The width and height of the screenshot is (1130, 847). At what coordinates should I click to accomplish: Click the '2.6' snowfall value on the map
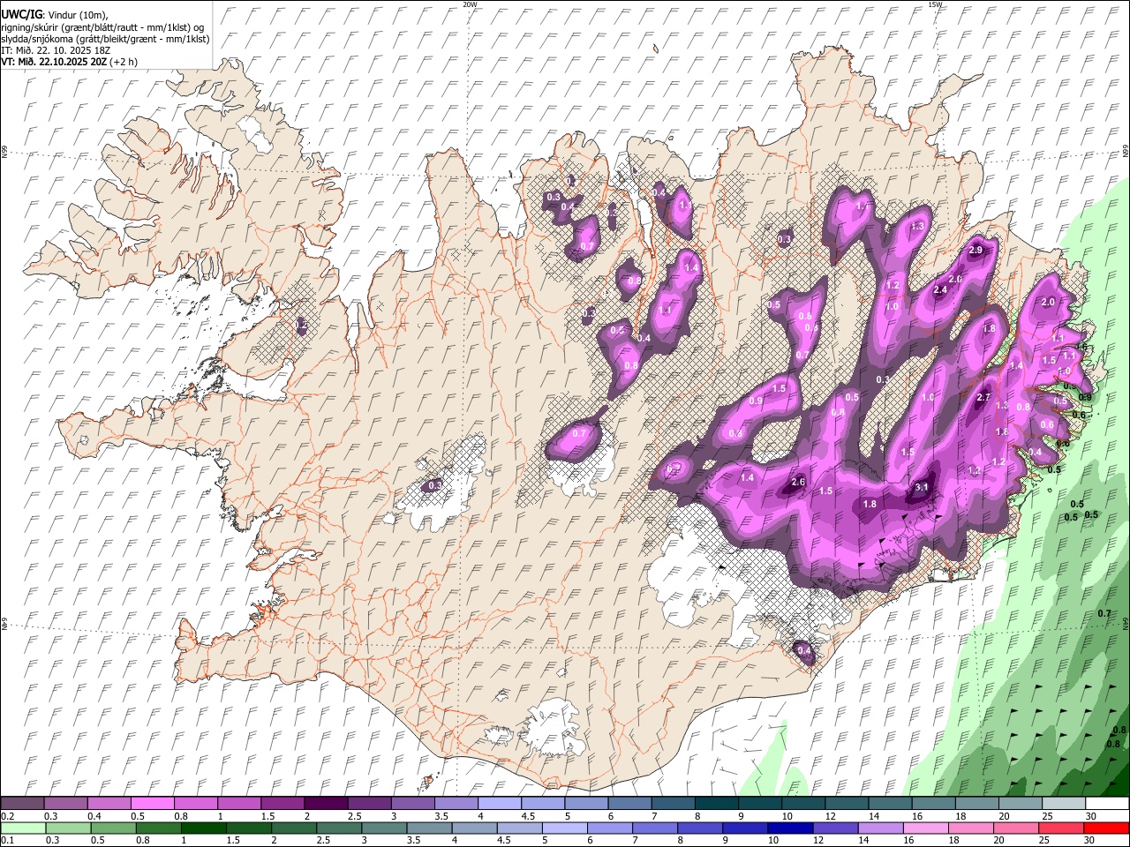pyautogui.click(x=798, y=482)
